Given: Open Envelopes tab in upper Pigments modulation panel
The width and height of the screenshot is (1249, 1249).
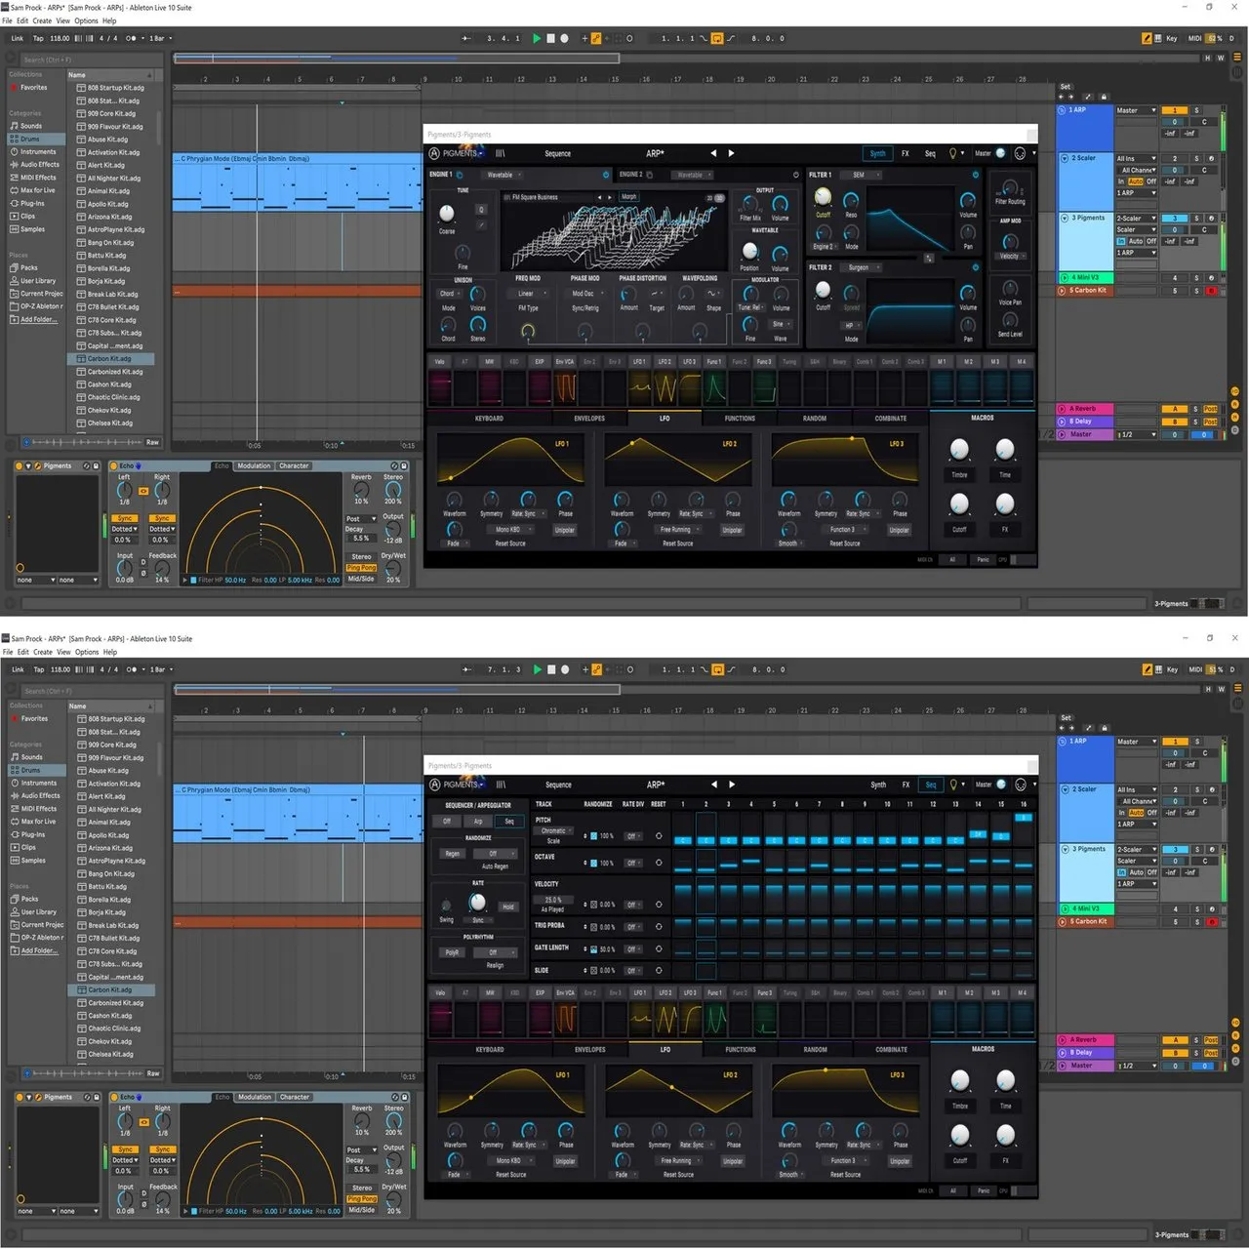Looking at the screenshot, I should (x=589, y=418).
